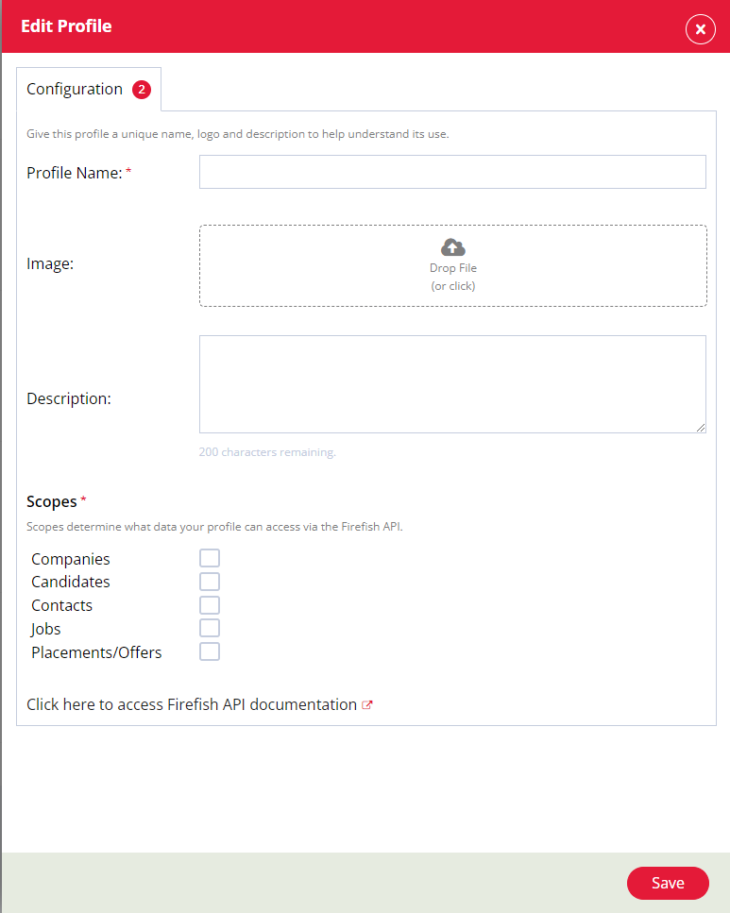Select the Placements/Offers scope checkbox
This screenshot has height=913, width=730.
point(209,651)
